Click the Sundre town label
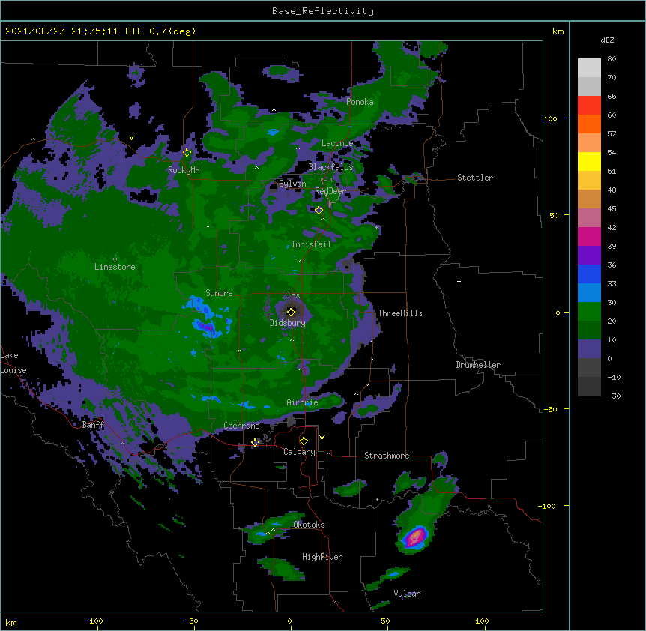The width and height of the screenshot is (646, 631). click(x=219, y=293)
